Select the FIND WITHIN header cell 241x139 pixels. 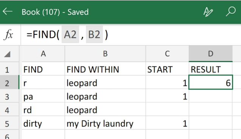click(x=105, y=69)
